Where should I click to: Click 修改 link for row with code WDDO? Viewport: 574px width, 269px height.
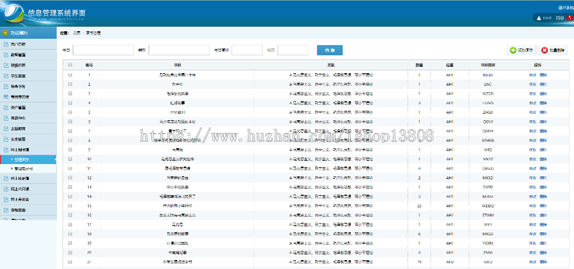point(533,205)
